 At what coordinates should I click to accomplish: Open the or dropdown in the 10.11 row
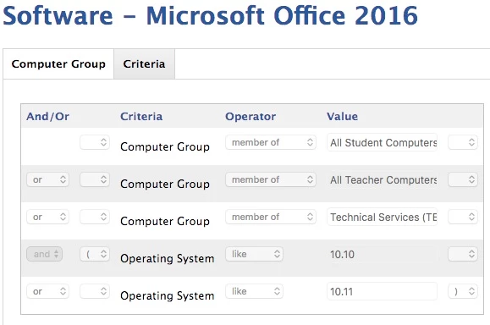47,291
